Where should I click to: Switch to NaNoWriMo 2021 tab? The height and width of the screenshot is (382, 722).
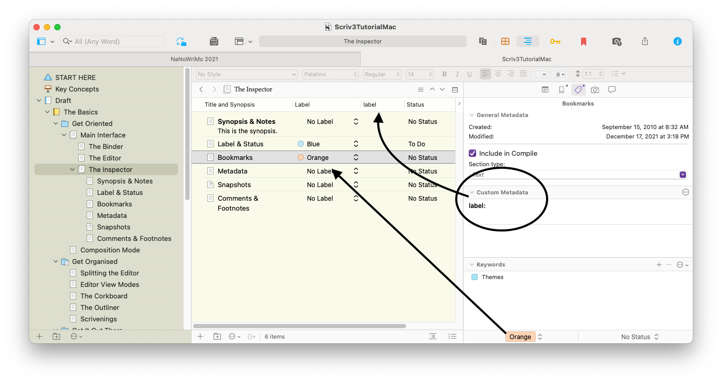pyautogui.click(x=195, y=59)
